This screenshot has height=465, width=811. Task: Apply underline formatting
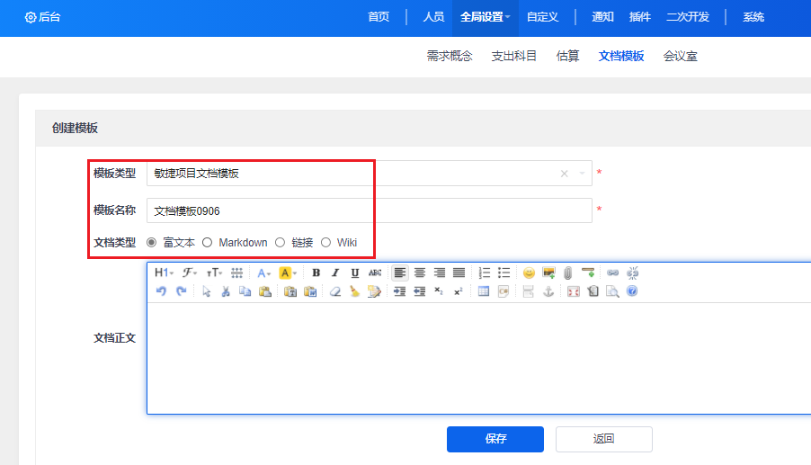pos(355,273)
